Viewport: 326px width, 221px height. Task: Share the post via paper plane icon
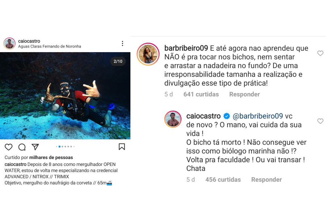click(x=35, y=147)
